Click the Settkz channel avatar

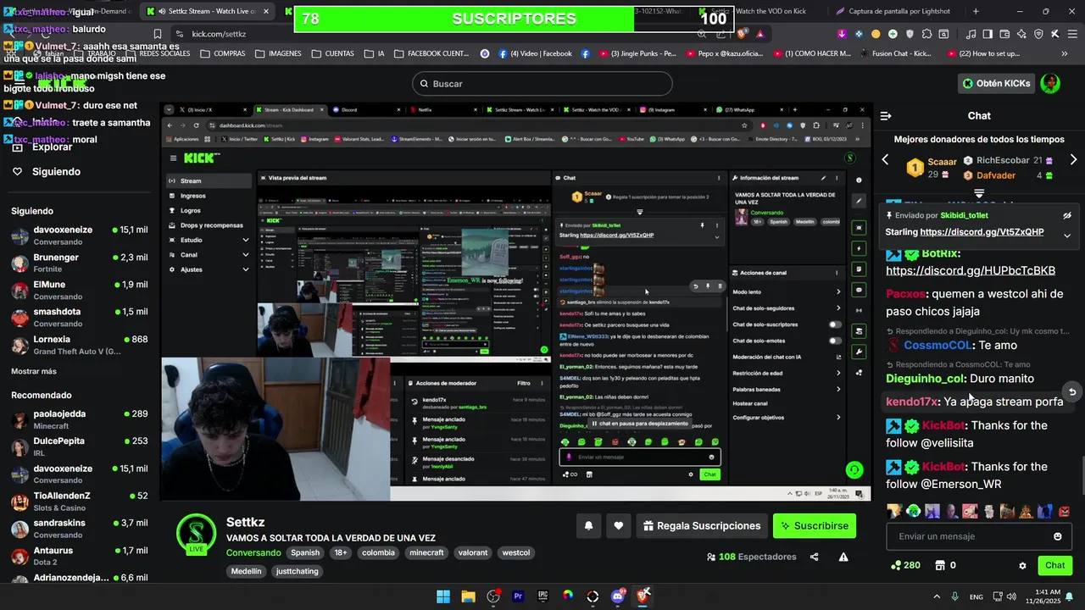(x=196, y=533)
